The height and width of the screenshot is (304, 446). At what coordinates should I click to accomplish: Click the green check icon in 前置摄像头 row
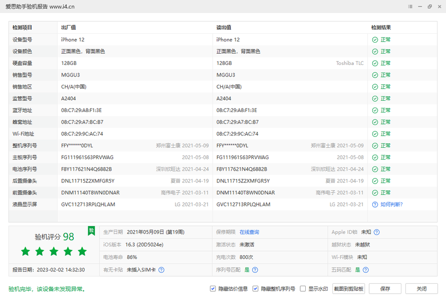pyautogui.click(x=375, y=193)
